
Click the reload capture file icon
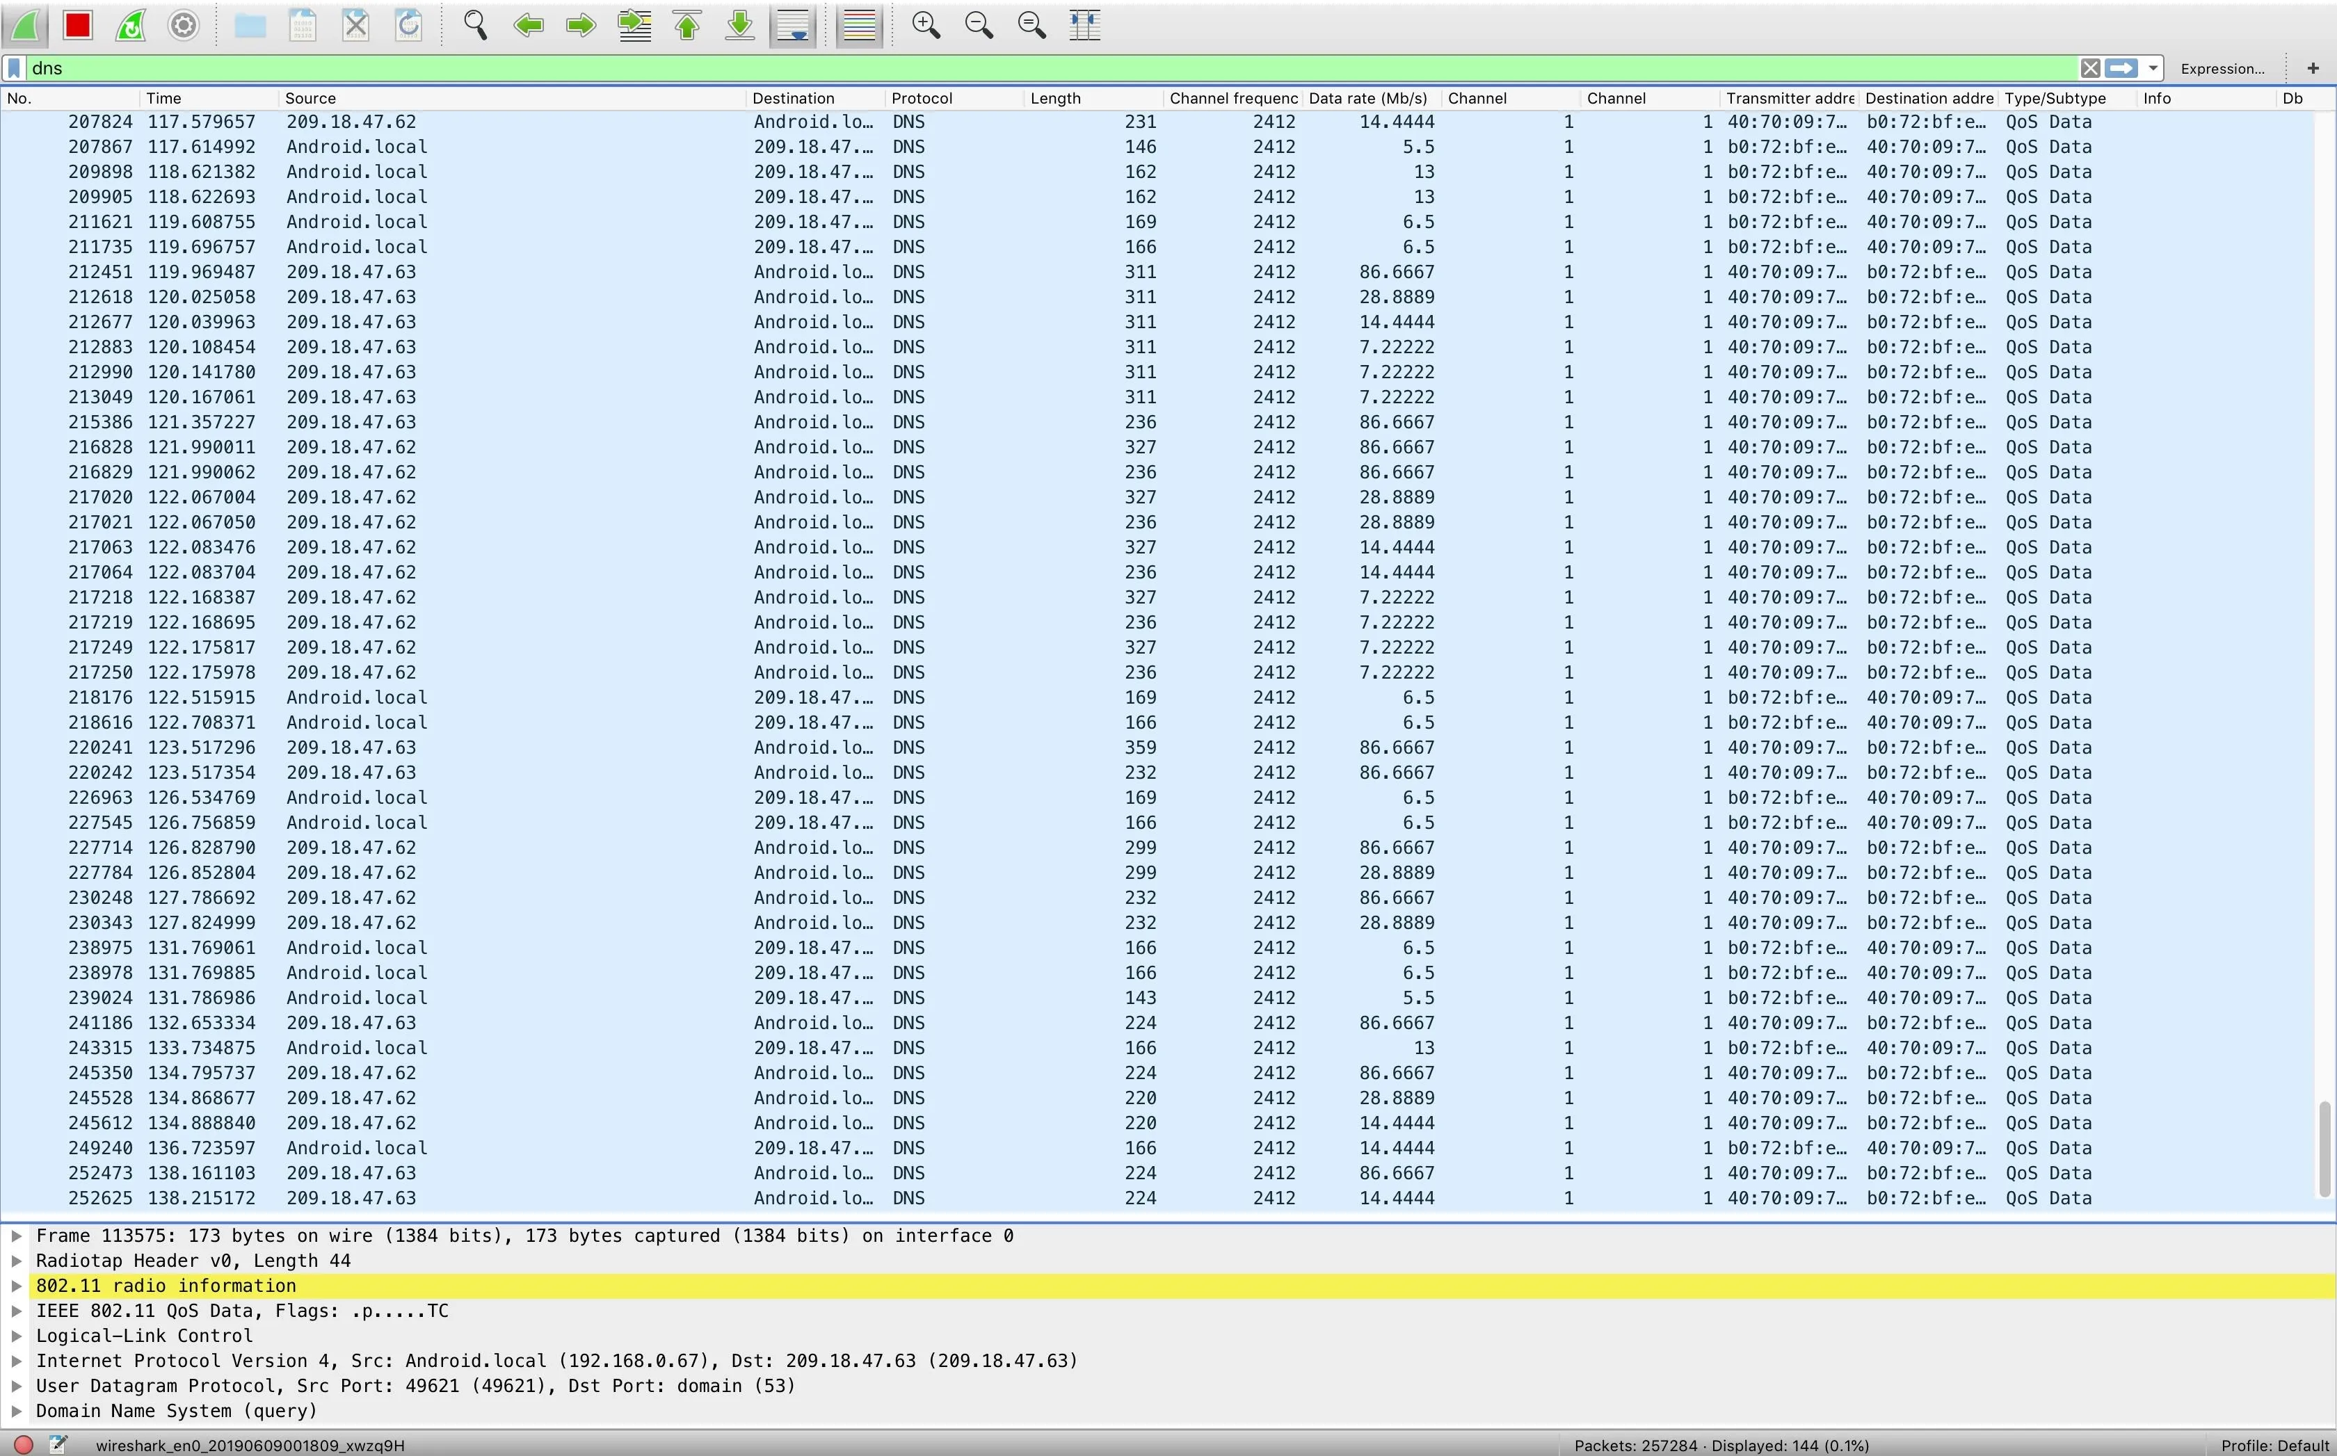408,25
